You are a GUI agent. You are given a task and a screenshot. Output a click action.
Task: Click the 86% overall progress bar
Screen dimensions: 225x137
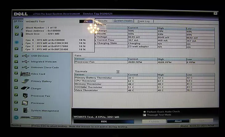pyautogui.click(x=104, y=122)
